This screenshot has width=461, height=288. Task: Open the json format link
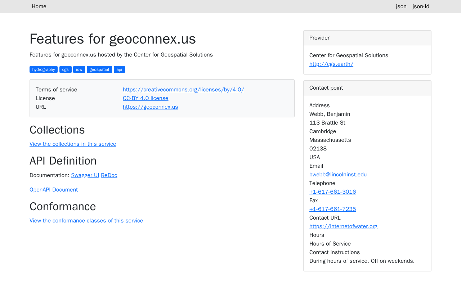(x=401, y=6)
